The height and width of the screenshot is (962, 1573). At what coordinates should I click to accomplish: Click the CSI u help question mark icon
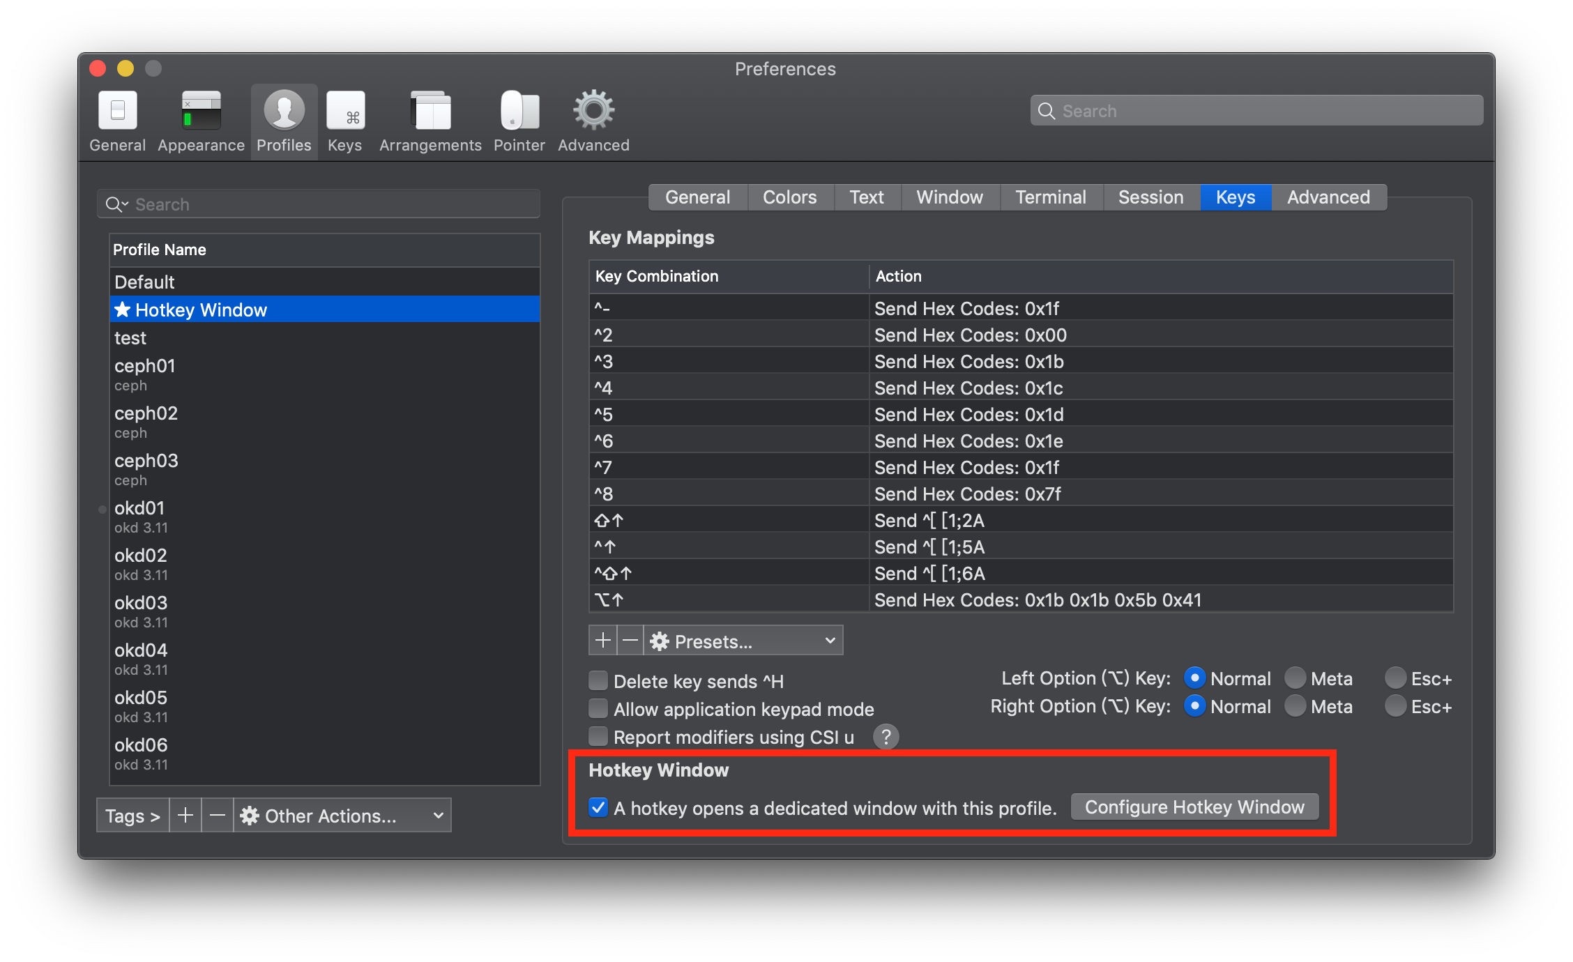pyautogui.click(x=886, y=737)
